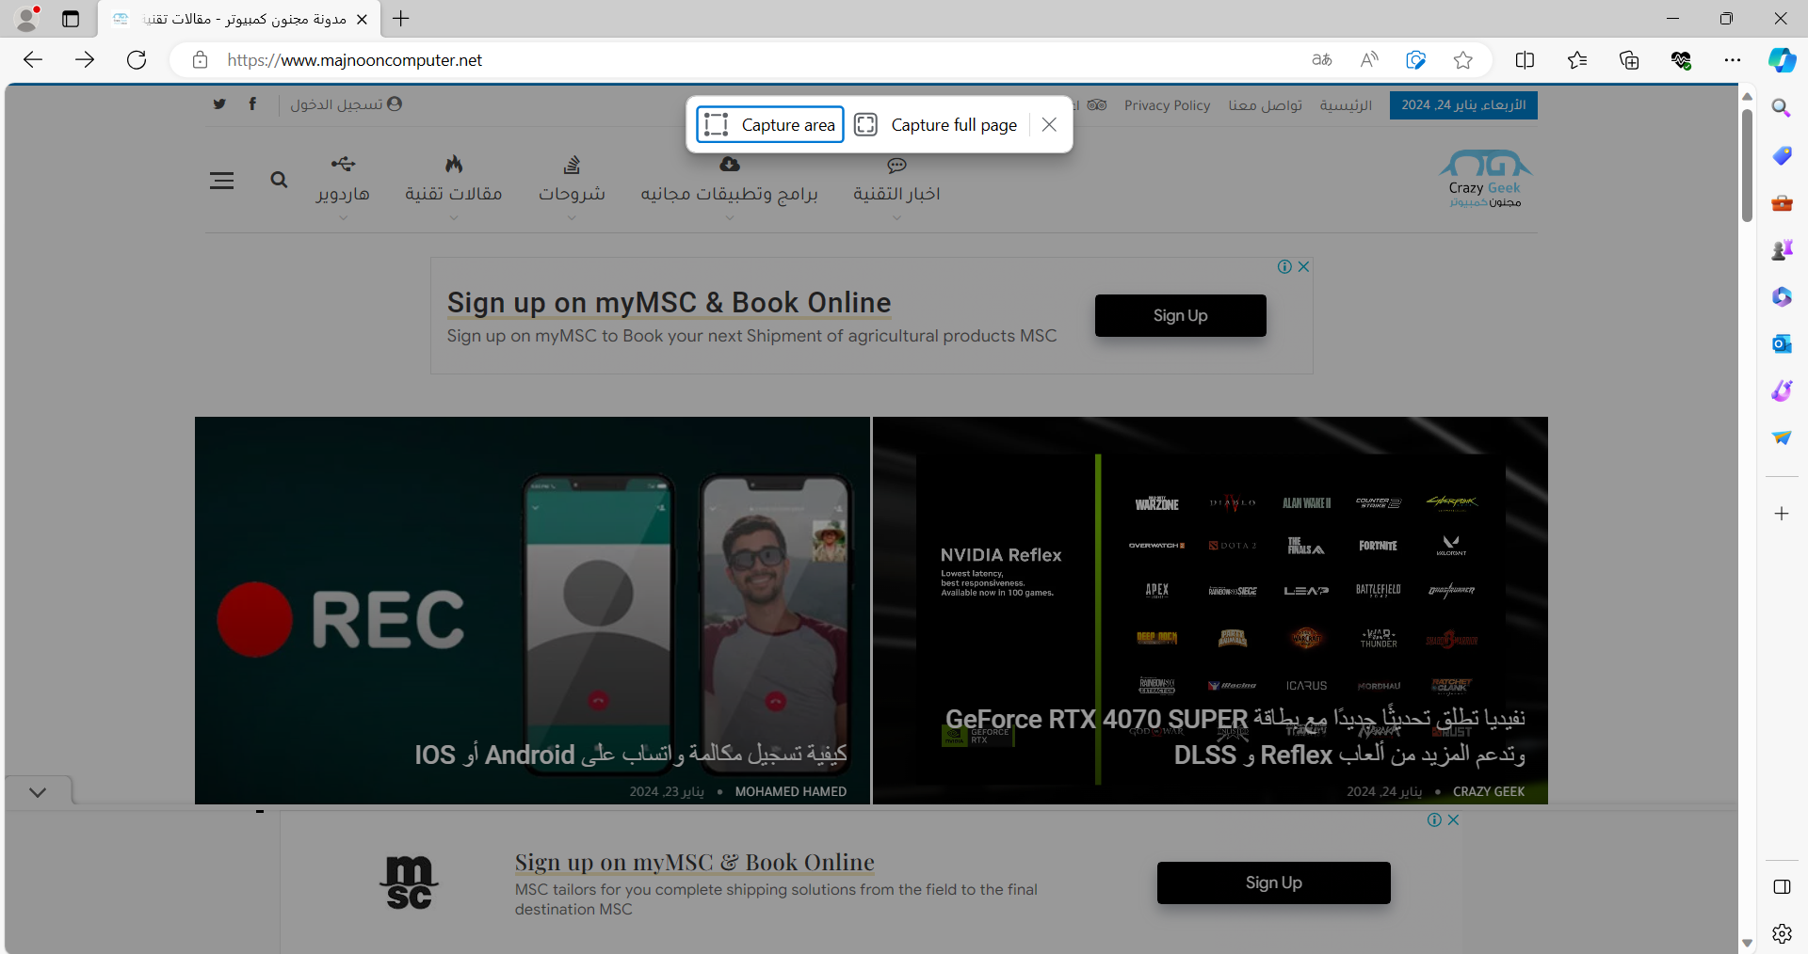Add this page to favorites star
This screenshot has width=1808, height=954.
pos(1462,60)
